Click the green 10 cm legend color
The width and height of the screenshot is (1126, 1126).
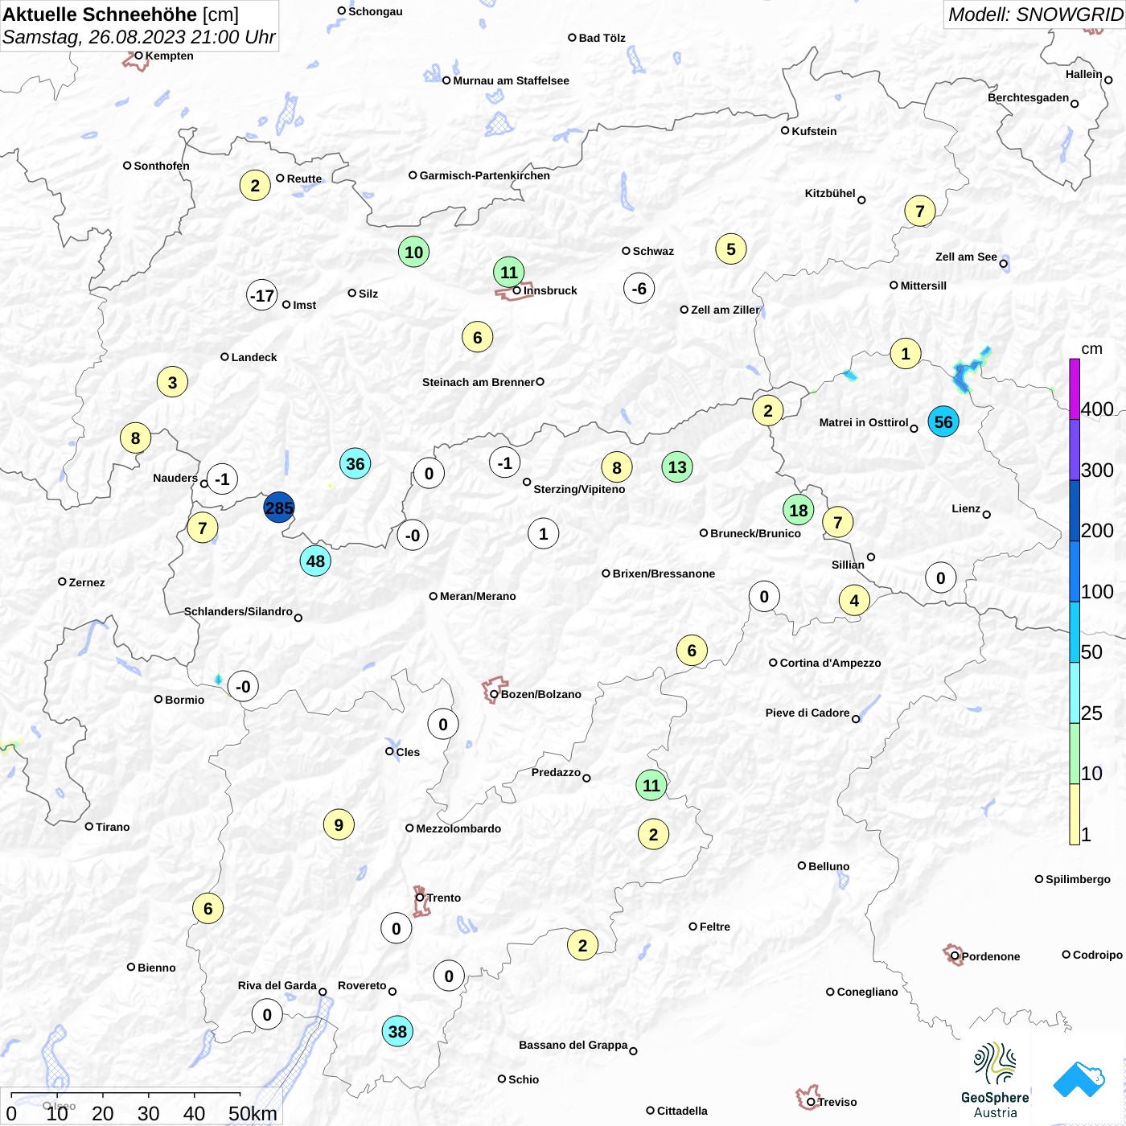point(1075,754)
